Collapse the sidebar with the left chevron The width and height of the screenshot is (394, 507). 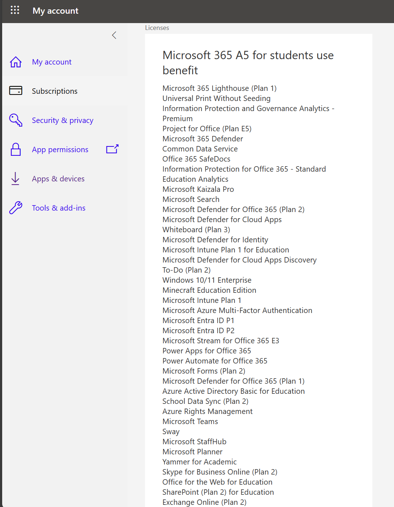pyautogui.click(x=114, y=35)
